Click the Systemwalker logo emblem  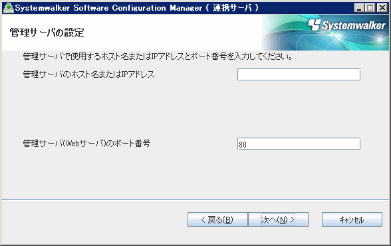[x=314, y=25]
